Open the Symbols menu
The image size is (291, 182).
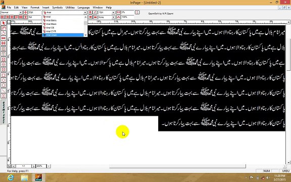[x=58, y=8]
